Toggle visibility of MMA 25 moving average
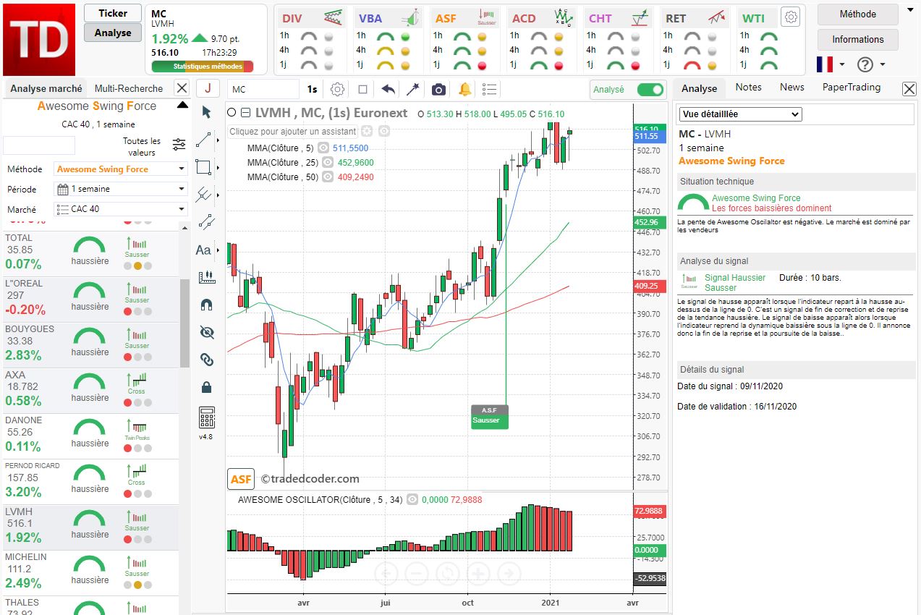Screen dimensions: 921x615 click(x=327, y=163)
